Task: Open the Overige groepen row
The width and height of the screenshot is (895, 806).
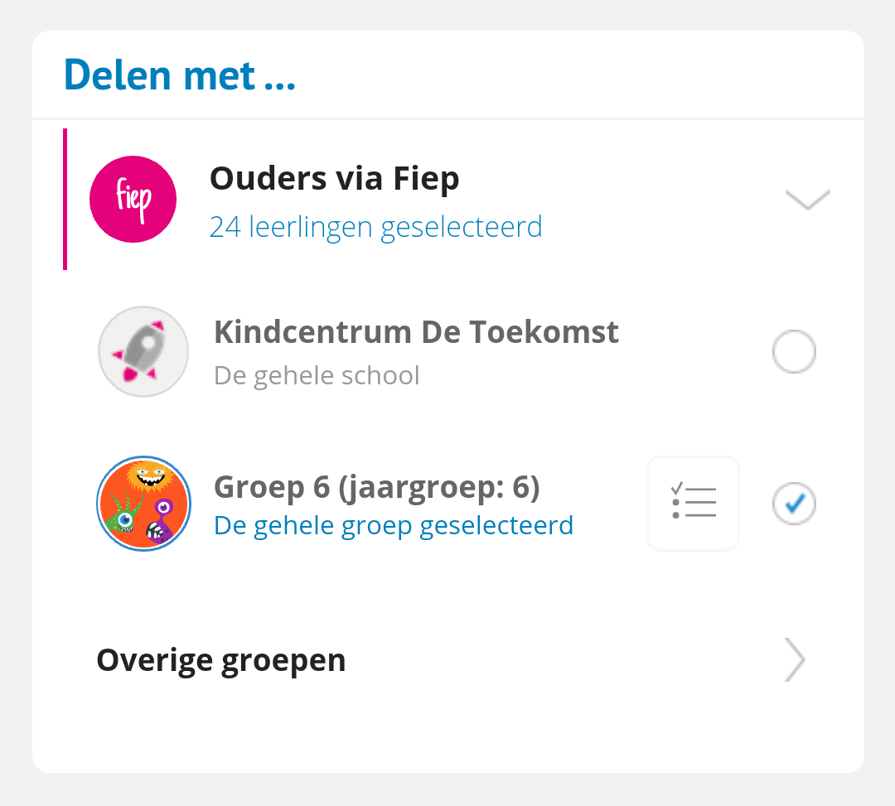Action: (x=448, y=659)
